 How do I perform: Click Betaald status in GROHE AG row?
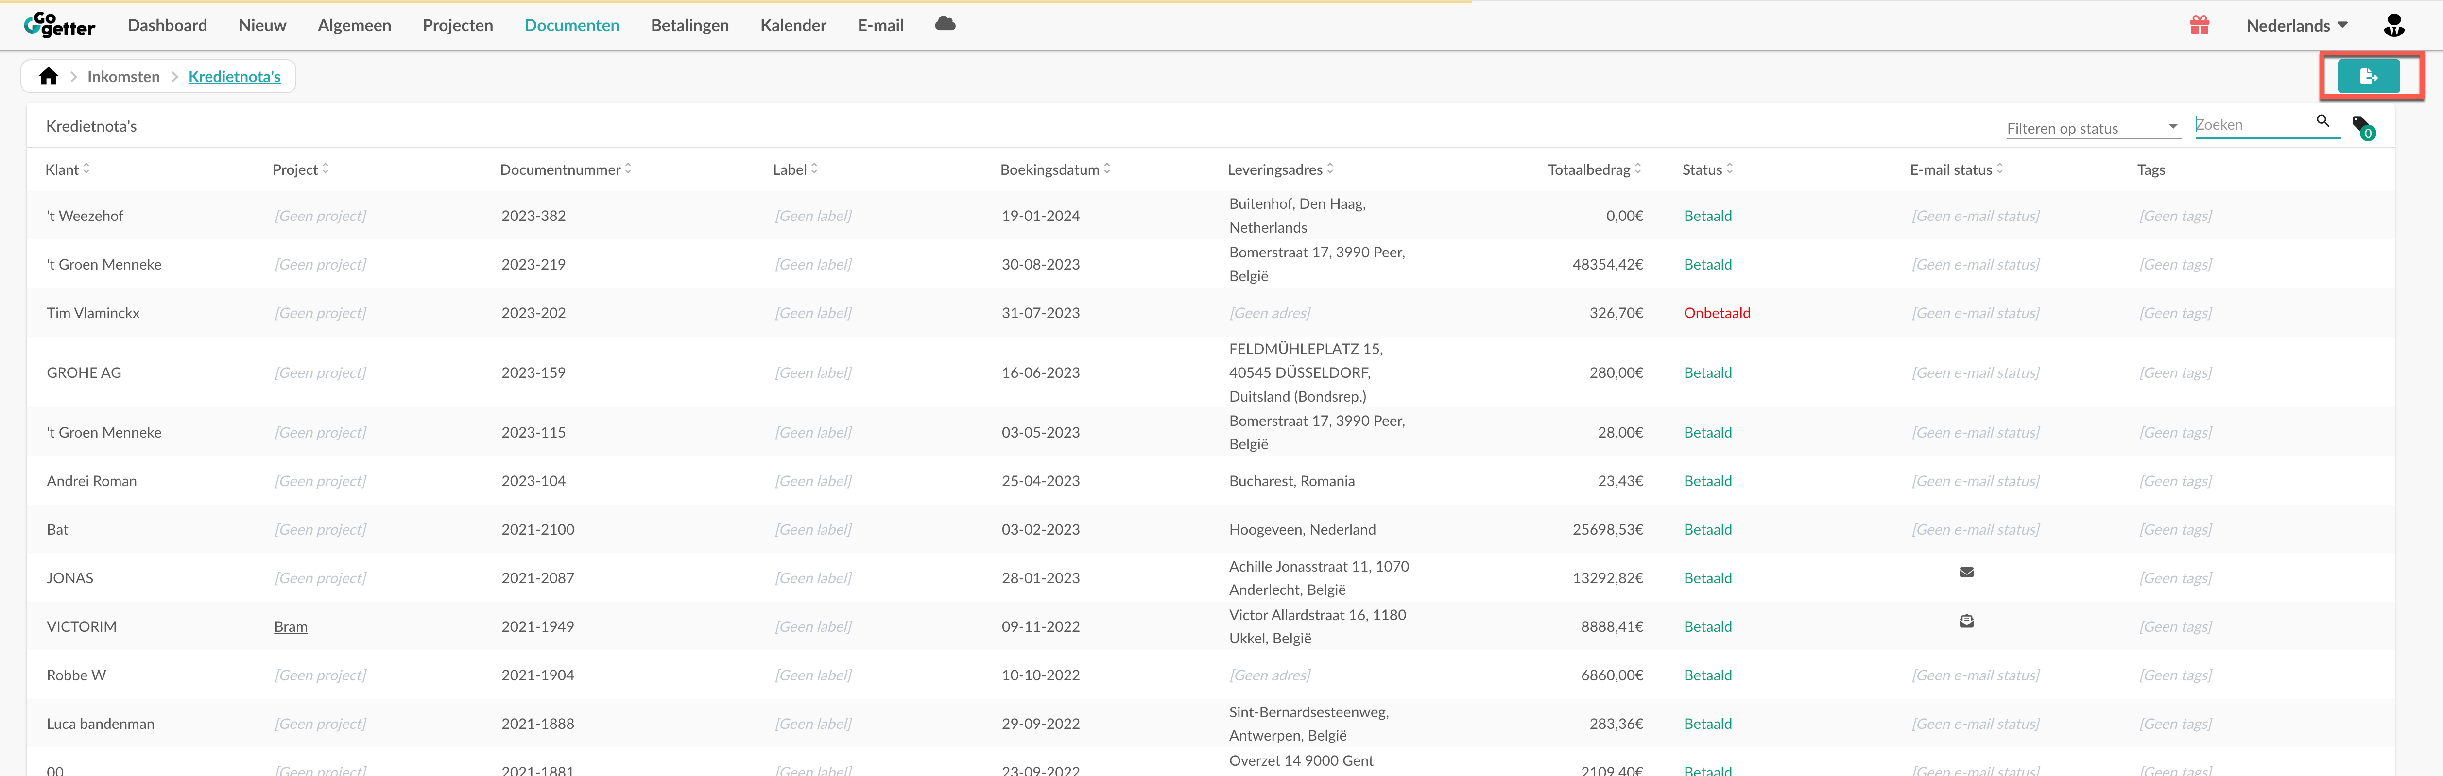point(1707,372)
